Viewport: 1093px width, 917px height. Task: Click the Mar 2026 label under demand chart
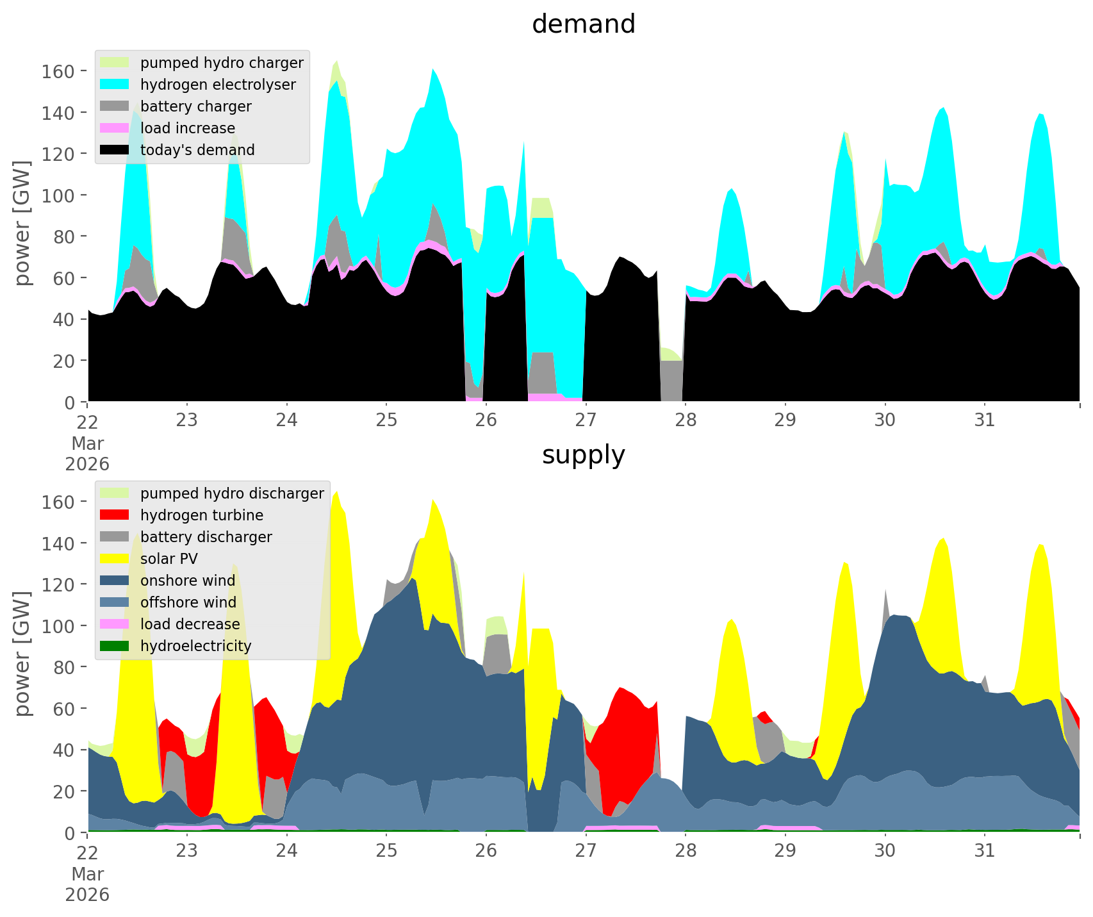[x=88, y=454]
